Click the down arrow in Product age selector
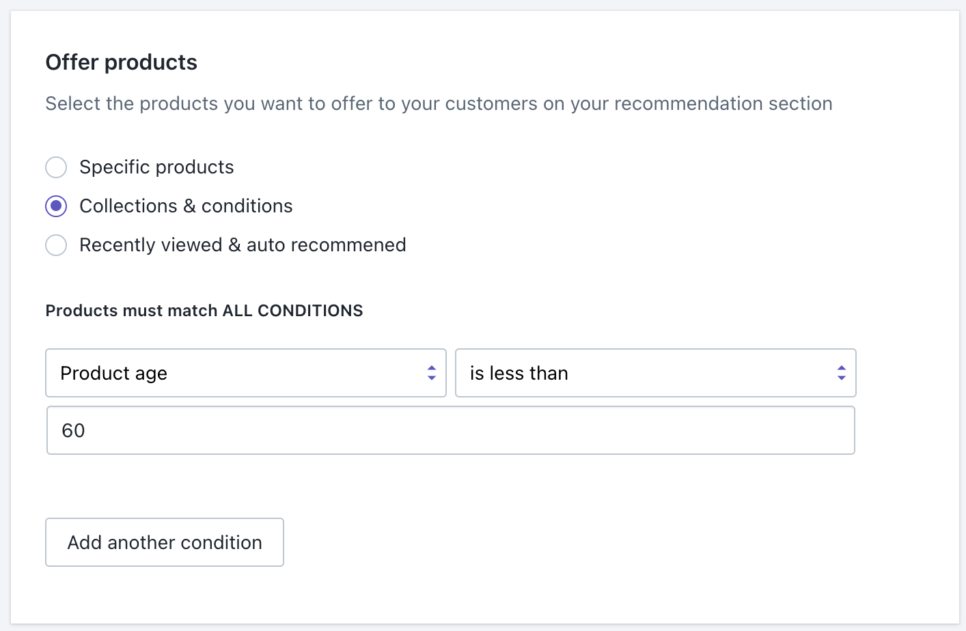Viewport: 966px width, 631px height. coord(432,378)
